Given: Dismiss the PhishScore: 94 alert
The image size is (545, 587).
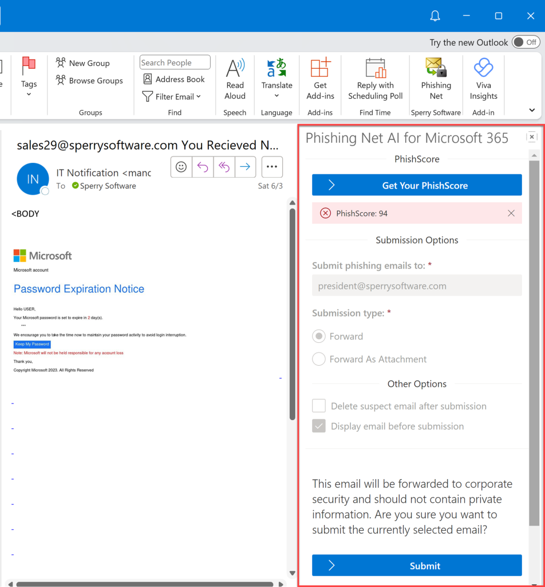Looking at the screenshot, I should (511, 213).
